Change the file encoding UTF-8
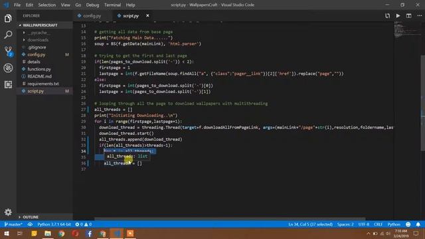 [x=364, y=224]
